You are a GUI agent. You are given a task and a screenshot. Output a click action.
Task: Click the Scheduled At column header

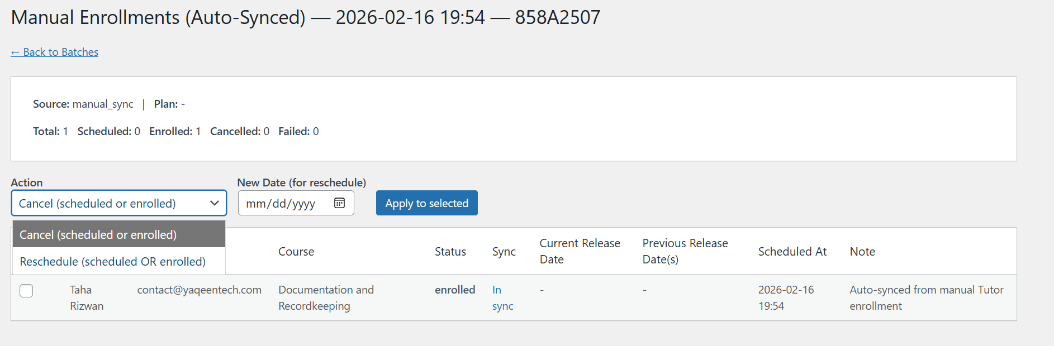[x=792, y=252]
